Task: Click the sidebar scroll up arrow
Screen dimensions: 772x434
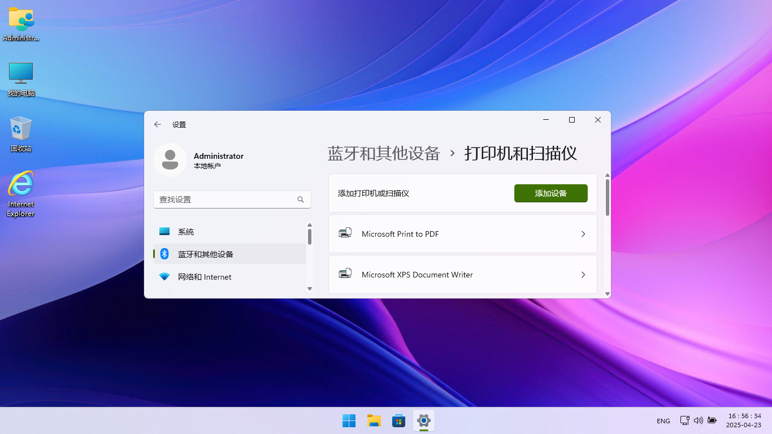Action: point(310,225)
